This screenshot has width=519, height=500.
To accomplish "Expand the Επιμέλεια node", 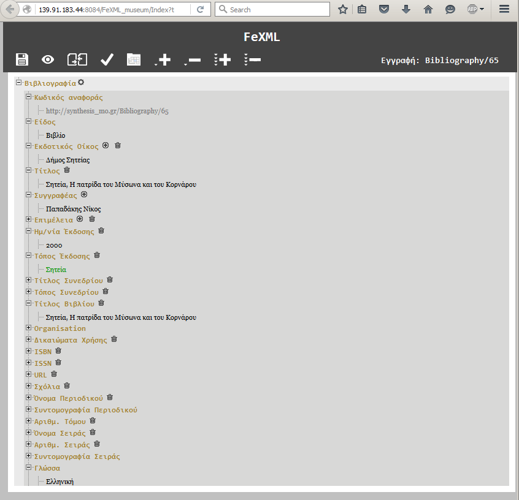I will [29, 219].
